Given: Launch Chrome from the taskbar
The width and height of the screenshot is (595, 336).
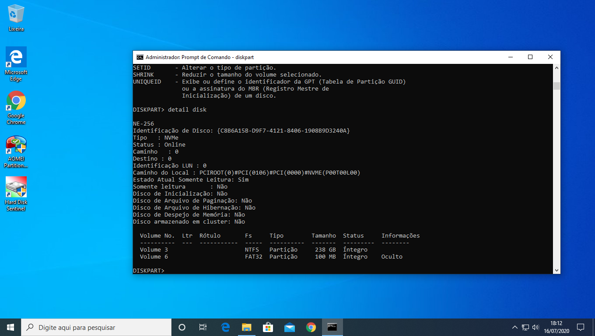Looking at the screenshot, I should pos(311,327).
